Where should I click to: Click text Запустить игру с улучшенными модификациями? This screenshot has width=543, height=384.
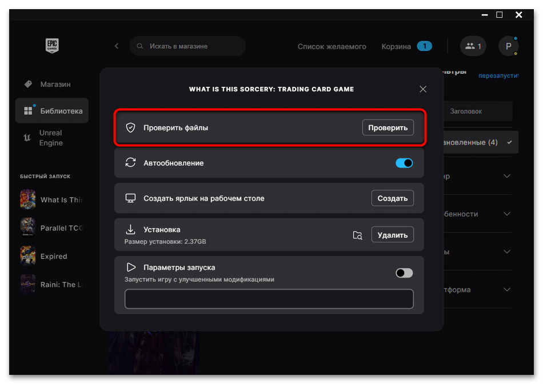pyautogui.click(x=199, y=279)
